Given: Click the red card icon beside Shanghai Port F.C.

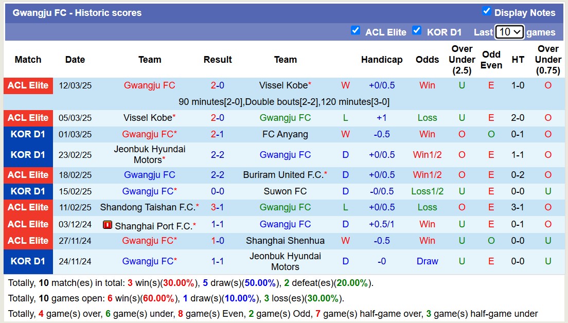Looking at the screenshot, I should 109,224.
